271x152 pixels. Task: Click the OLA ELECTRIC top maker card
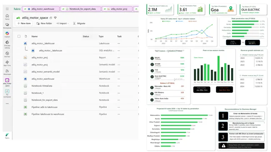[x=253, y=10]
